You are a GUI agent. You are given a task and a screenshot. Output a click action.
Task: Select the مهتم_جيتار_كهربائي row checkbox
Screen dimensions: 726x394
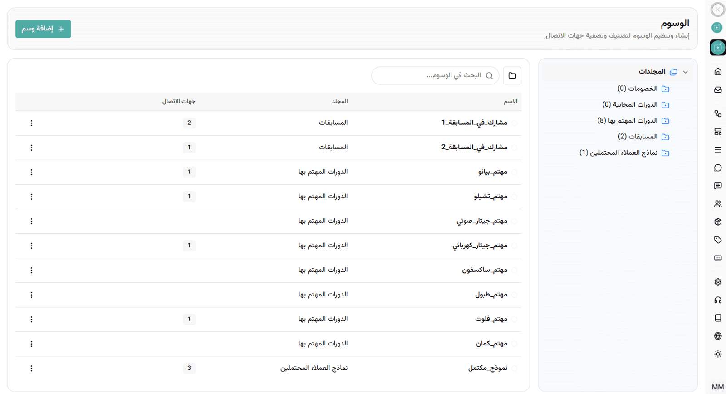point(514,246)
